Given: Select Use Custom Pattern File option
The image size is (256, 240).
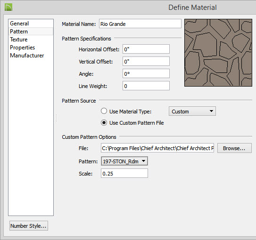Looking at the screenshot, I should click(x=104, y=122).
